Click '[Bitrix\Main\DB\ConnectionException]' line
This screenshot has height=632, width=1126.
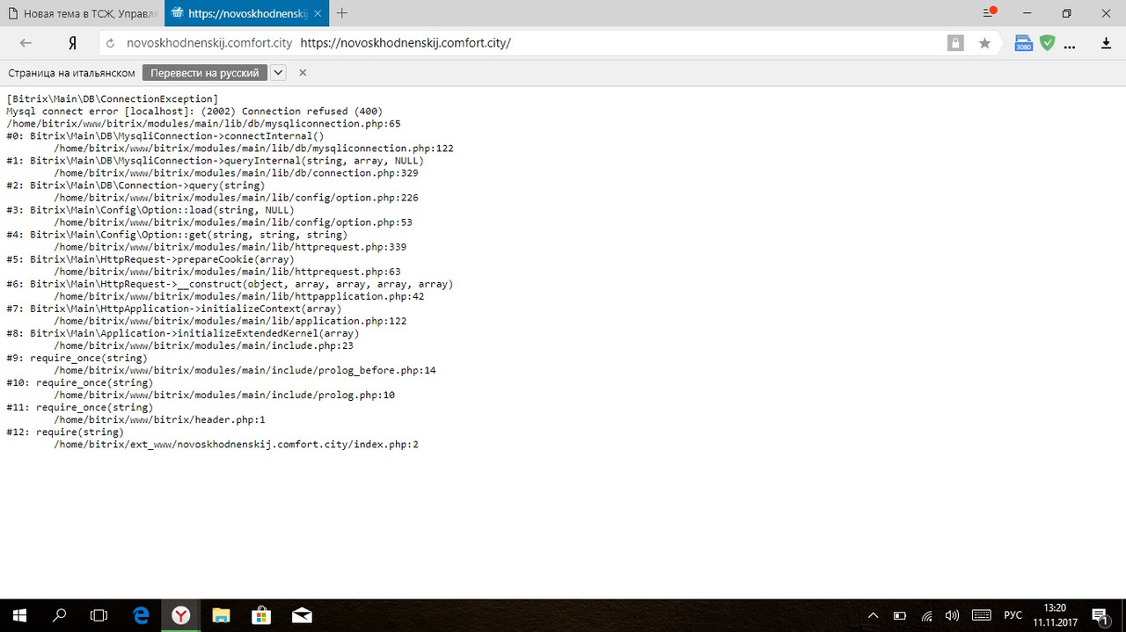point(112,99)
